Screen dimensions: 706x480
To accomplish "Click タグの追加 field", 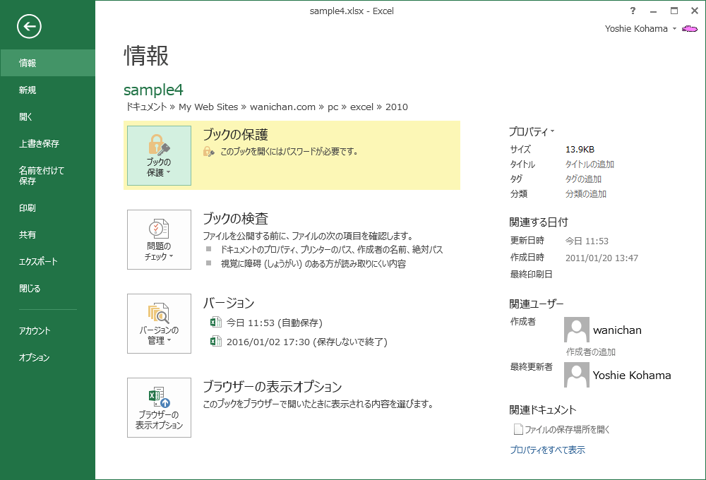I will (584, 179).
